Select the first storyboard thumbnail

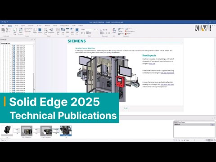click(7, 131)
